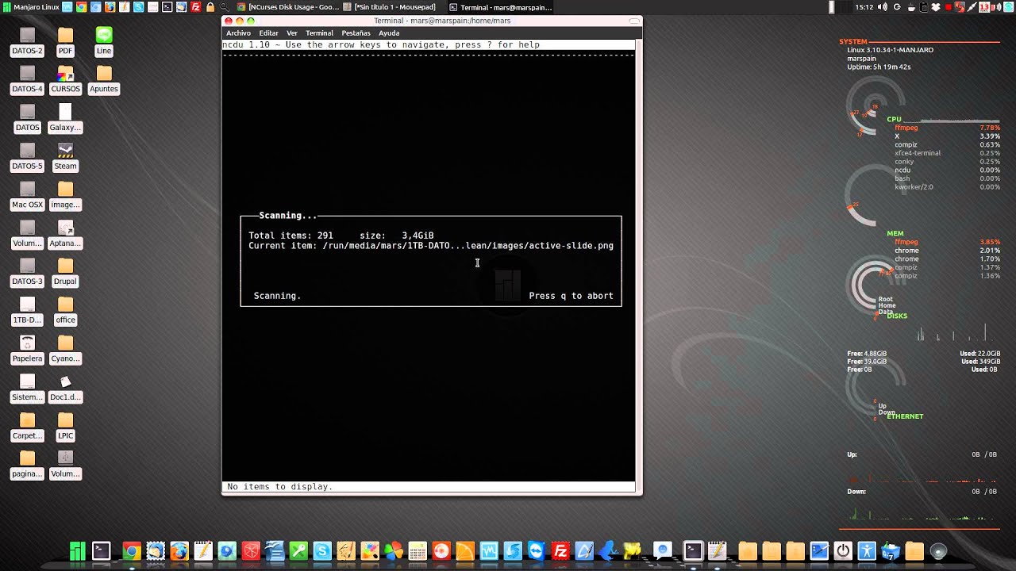Open the Archivo menu in the terminal
Viewport: 1016px width, 571px height.
pos(238,33)
